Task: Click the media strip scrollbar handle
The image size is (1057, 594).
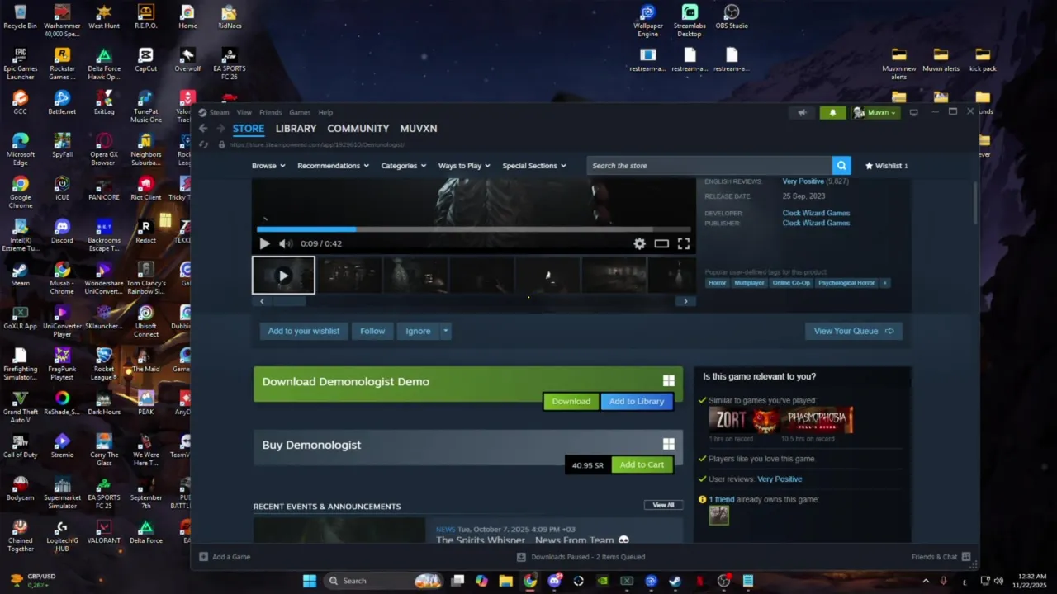Action: (x=289, y=301)
